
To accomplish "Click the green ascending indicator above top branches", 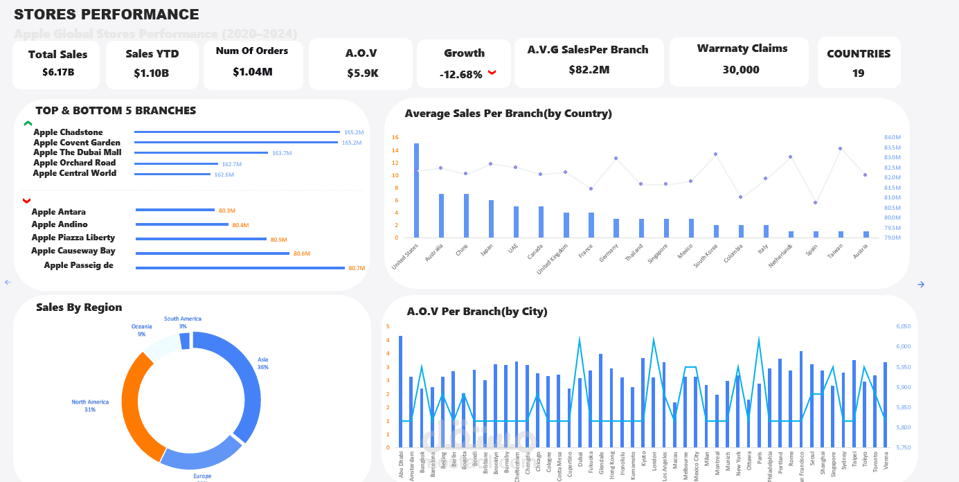I will (28, 123).
